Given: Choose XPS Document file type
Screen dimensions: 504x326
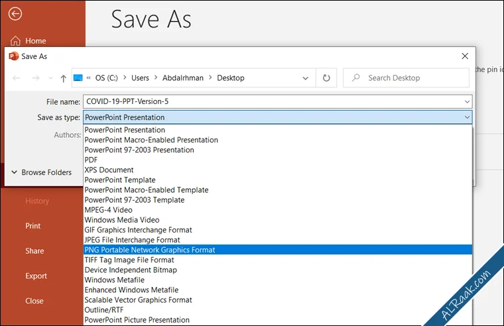Looking at the screenshot, I should coord(278,170).
